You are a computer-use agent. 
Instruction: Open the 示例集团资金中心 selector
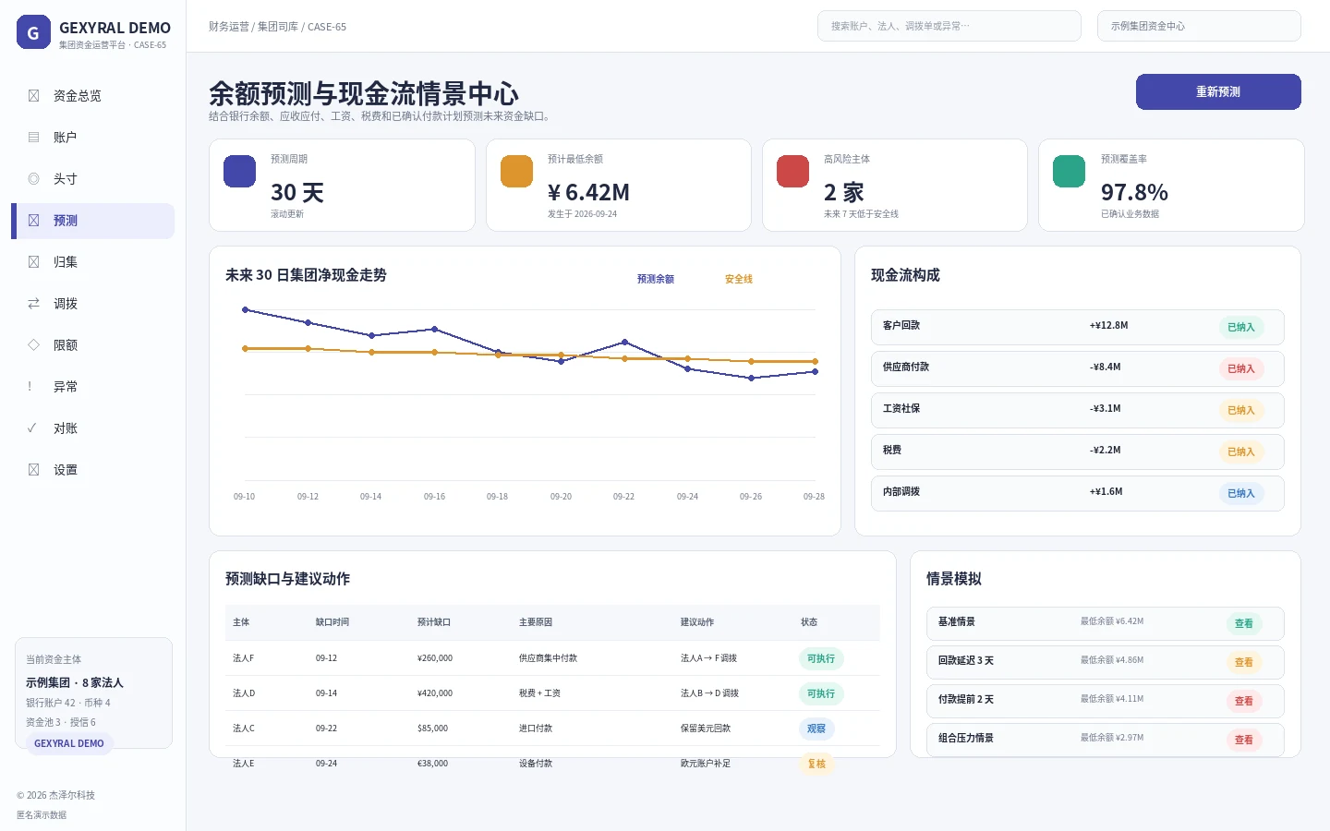(1199, 26)
